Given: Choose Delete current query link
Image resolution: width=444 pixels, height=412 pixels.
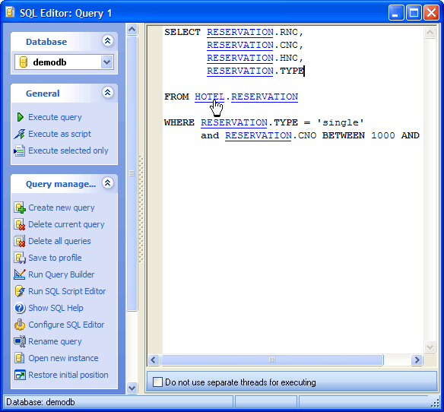Looking at the screenshot, I should [x=67, y=224].
